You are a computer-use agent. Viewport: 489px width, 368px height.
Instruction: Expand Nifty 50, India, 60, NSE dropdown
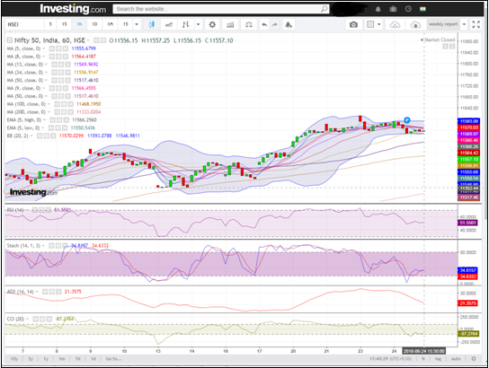click(x=88, y=40)
